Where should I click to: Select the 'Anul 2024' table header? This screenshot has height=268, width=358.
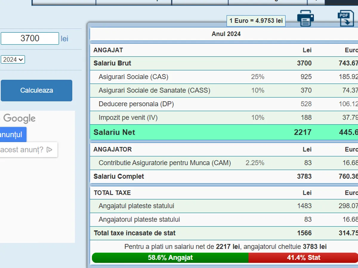tap(226, 34)
